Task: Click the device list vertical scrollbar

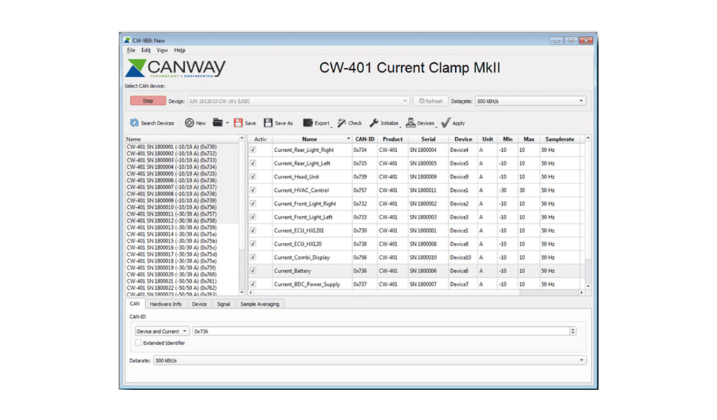Action: pos(242,216)
